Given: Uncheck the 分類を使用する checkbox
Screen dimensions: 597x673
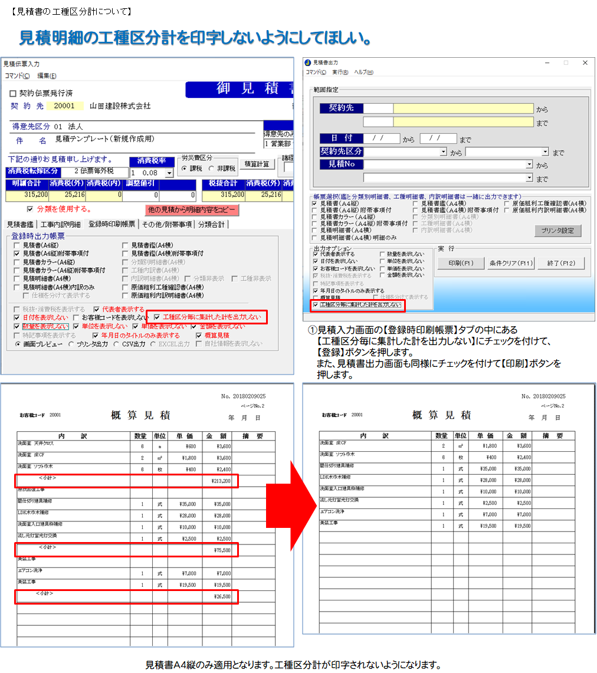Looking at the screenshot, I should point(30,209).
